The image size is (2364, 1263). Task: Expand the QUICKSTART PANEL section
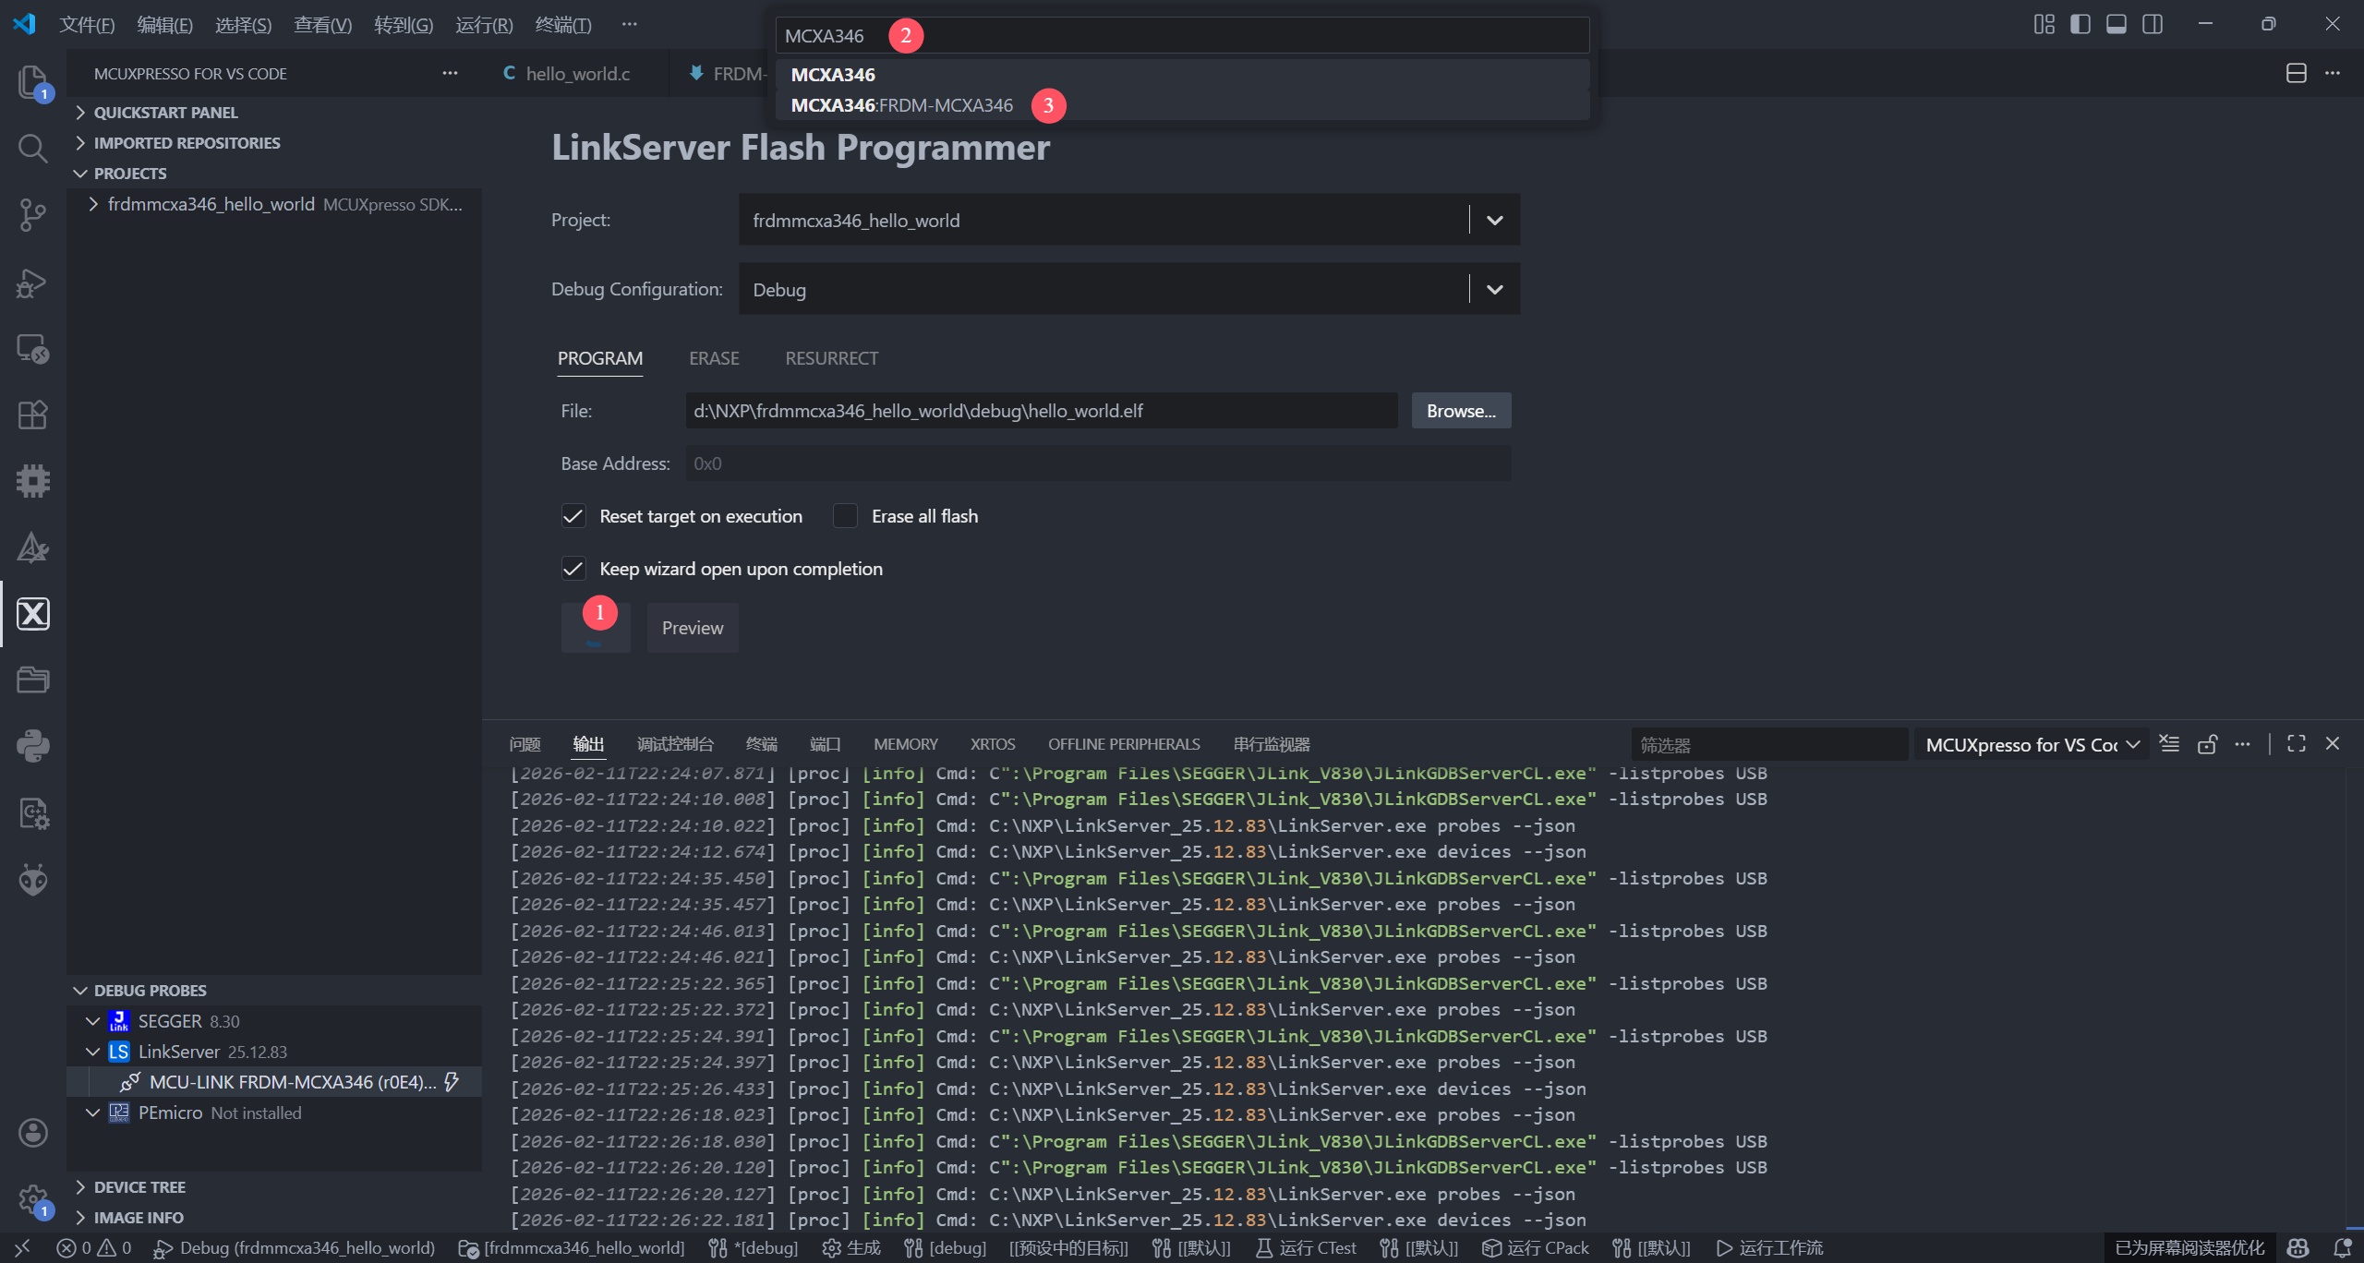(x=166, y=113)
